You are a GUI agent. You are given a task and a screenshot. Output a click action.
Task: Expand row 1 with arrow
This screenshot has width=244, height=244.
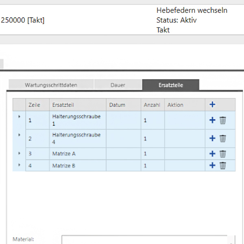[x=19, y=117]
